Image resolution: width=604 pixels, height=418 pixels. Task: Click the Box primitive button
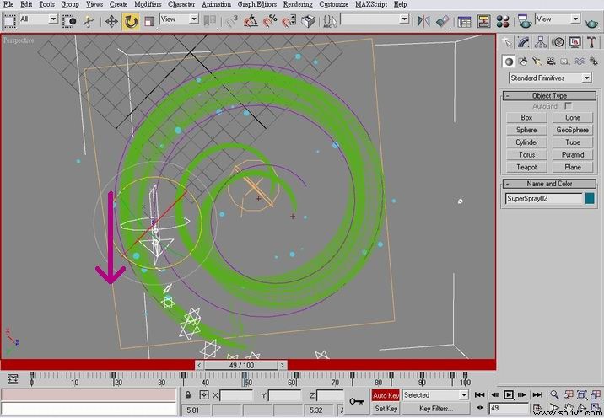(x=526, y=118)
